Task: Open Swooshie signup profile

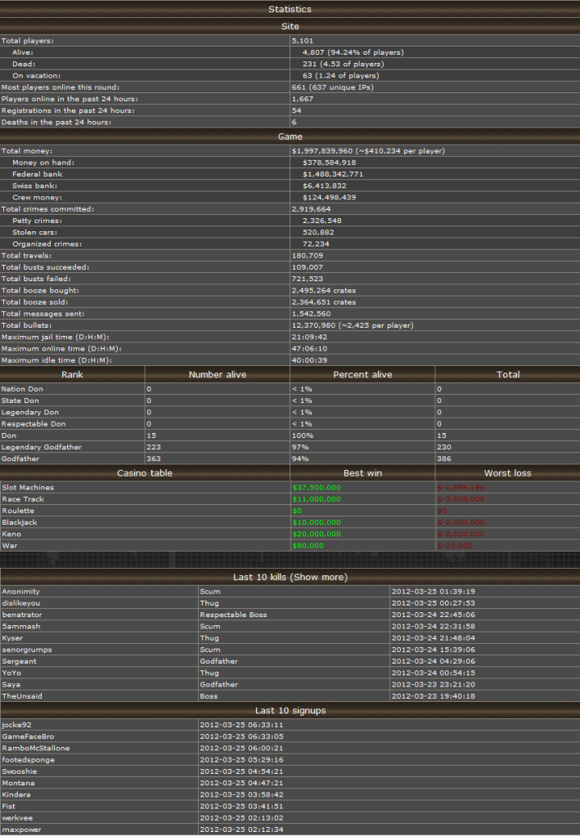Action: tap(19, 771)
